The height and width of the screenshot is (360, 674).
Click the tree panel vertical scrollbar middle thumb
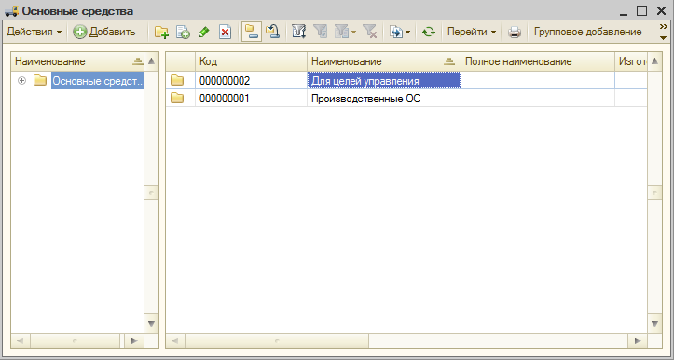click(151, 193)
